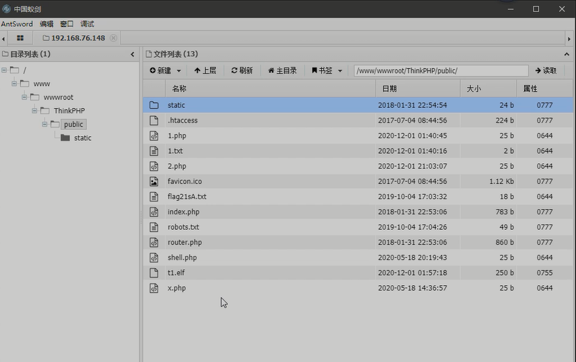The width and height of the screenshot is (576, 362).
Task: Click the 1.php code file icon
Action: pos(154,135)
